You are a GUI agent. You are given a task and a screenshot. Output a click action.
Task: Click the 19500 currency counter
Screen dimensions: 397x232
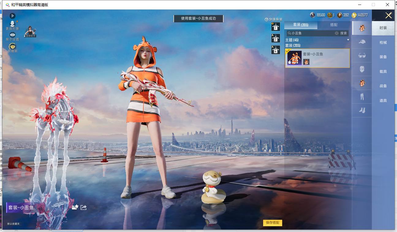[x=318, y=15]
